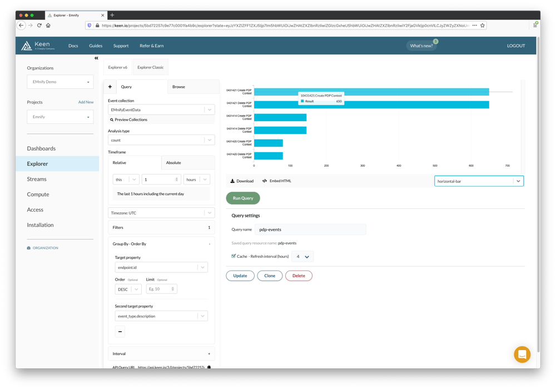Viewport: 556px width, 389px height.
Task: Open the DESC order dropdown
Action: point(128,290)
